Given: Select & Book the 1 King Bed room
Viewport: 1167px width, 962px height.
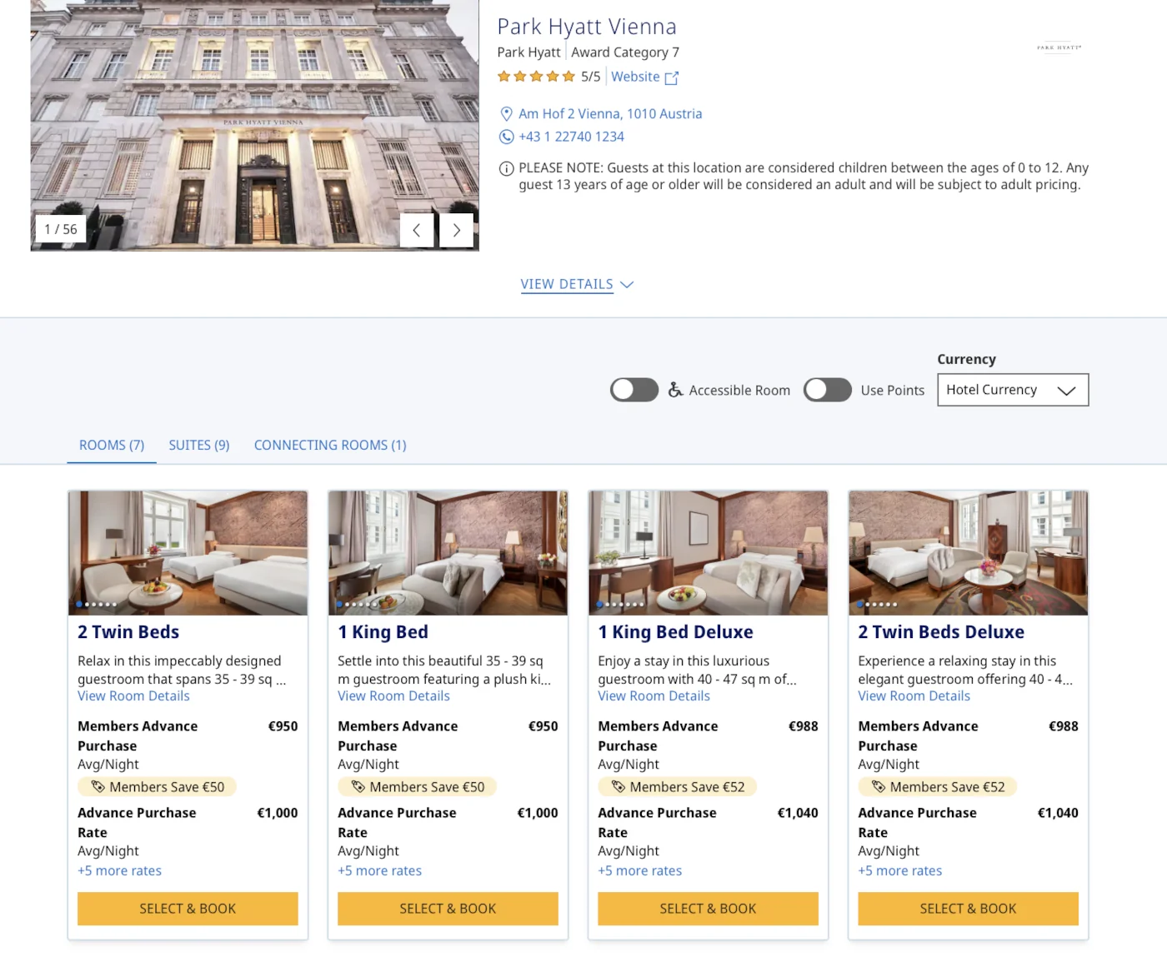Looking at the screenshot, I should tap(448, 909).
